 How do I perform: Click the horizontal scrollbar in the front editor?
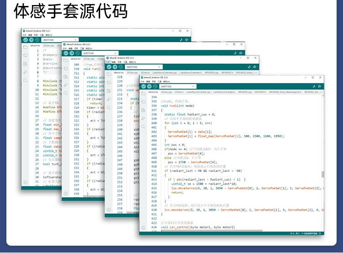pos(211,231)
